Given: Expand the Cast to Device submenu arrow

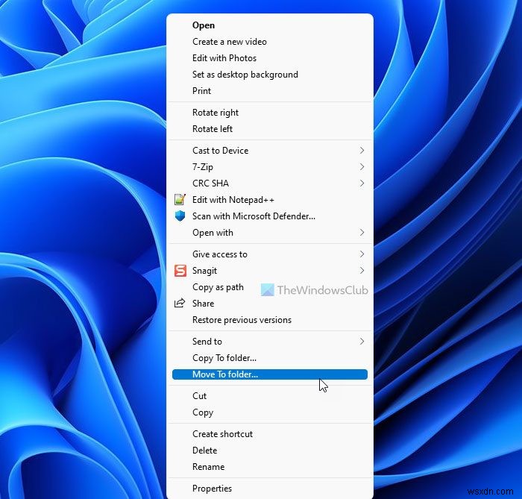Looking at the screenshot, I should (x=362, y=151).
